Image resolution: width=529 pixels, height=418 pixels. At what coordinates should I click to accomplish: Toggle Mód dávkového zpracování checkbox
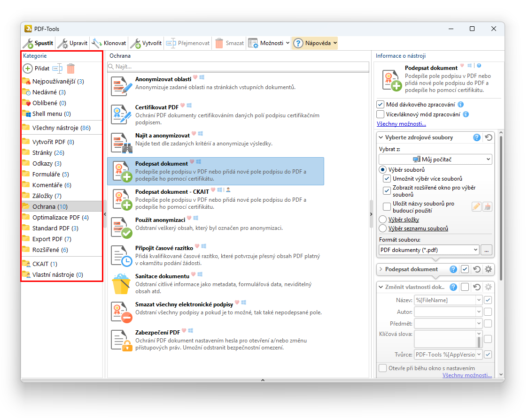tap(380, 105)
